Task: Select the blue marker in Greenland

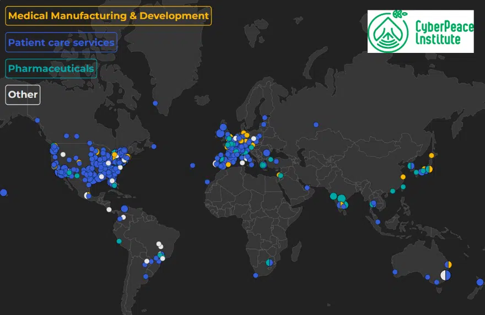Action: click(x=155, y=103)
